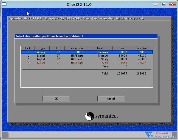The width and height of the screenshot is (178, 140).
Task: Minimize the Ghost32 window
Action: [155, 4]
